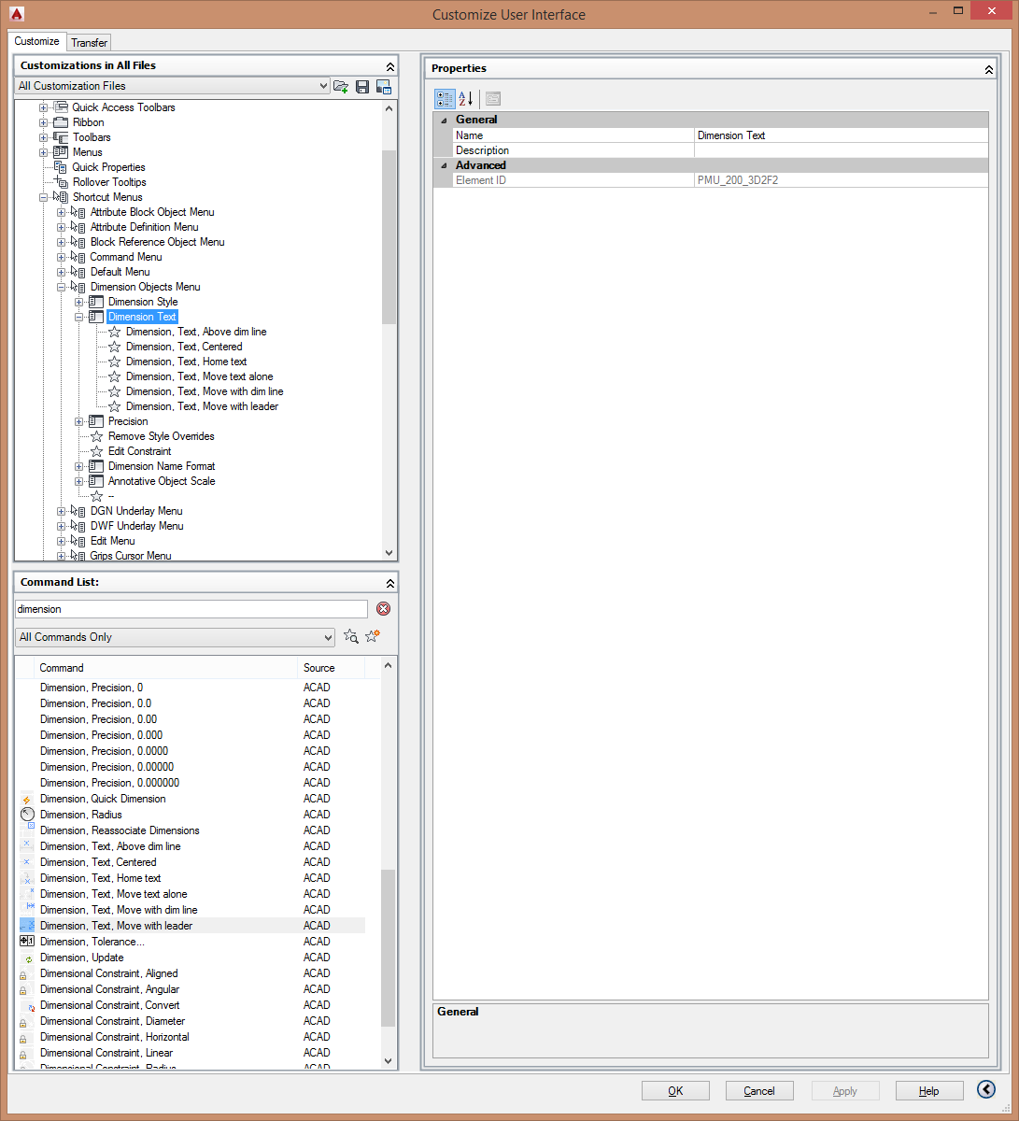Click the back arrow icon beside Help
The width and height of the screenshot is (1019, 1121).
point(986,1089)
